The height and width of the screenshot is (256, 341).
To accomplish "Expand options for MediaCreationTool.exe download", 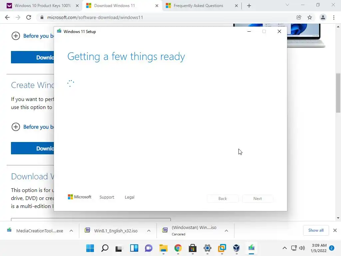I will (x=71, y=231).
